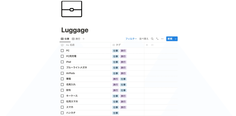Viewport: 236px width, 116px height.
Task: Open the ブルーライトメガネ item
Action: click(77, 68)
